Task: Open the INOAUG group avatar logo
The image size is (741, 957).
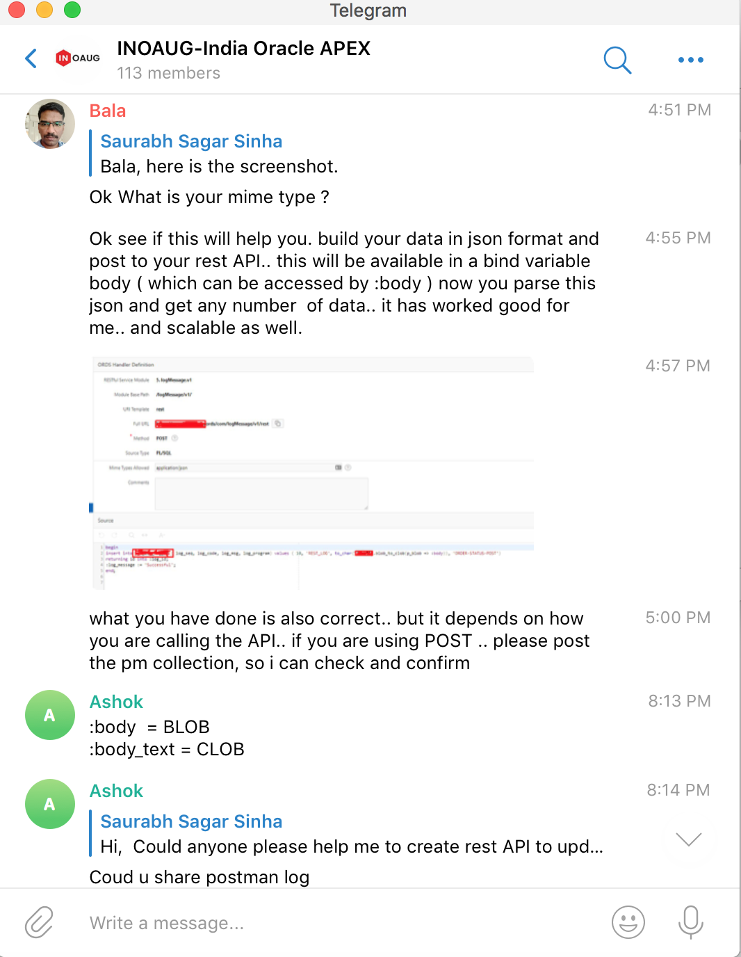Action: click(x=78, y=58)
